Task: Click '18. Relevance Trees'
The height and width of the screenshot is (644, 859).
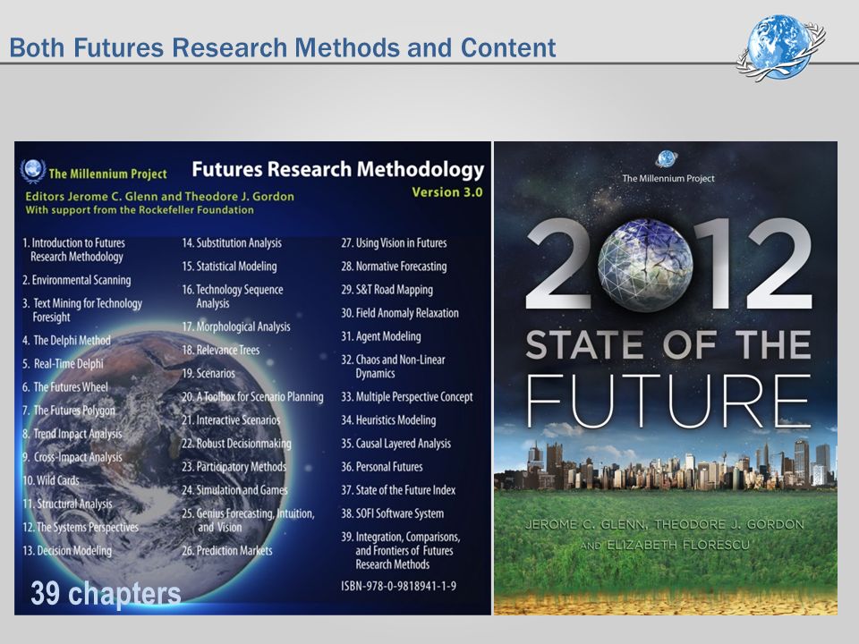Action: [x=221, y=350]
